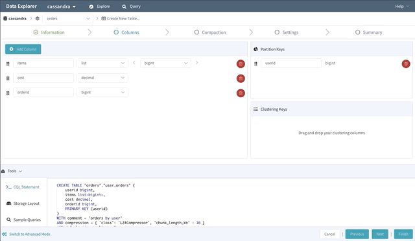Click the cassandra database stack icon in breadcrumb
Image resolution: width=415 pixels, height=241 pixels.
pos(5,19)
